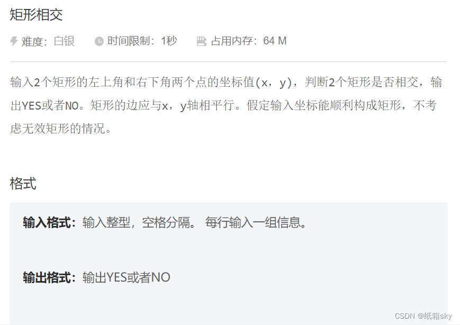
Task: Click the 时间限制 1秒 text
Action: pos(142,41)
